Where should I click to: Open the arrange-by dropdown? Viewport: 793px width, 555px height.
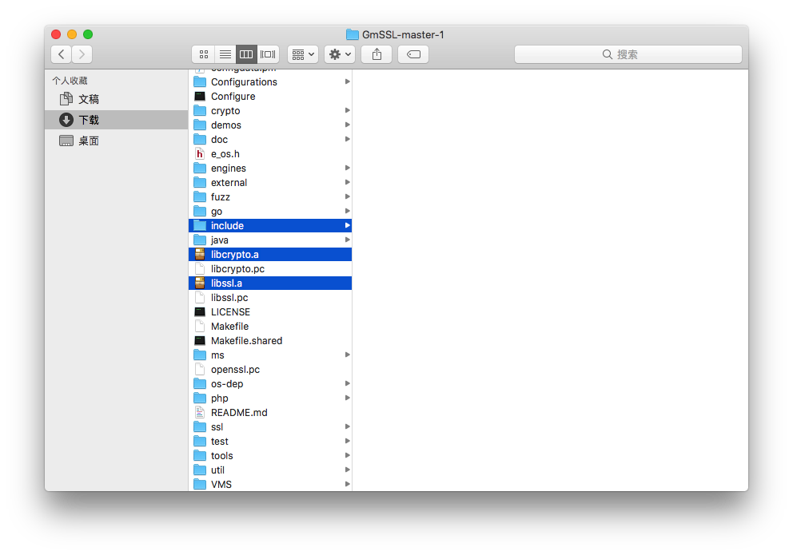click(x=303, y=54)
